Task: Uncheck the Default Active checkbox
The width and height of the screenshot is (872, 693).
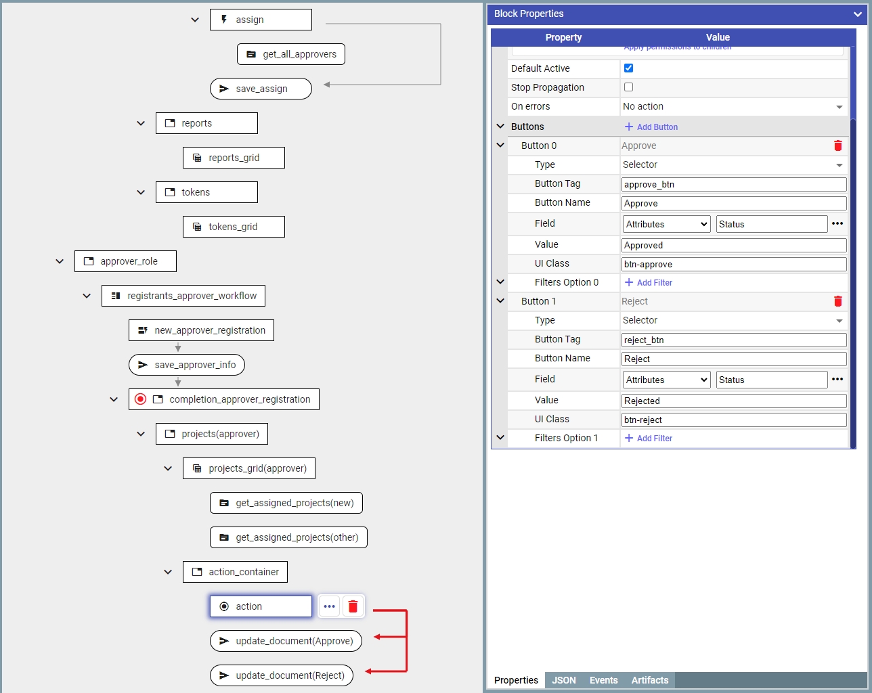Action: pyautogui.click(x=628, y=68)
